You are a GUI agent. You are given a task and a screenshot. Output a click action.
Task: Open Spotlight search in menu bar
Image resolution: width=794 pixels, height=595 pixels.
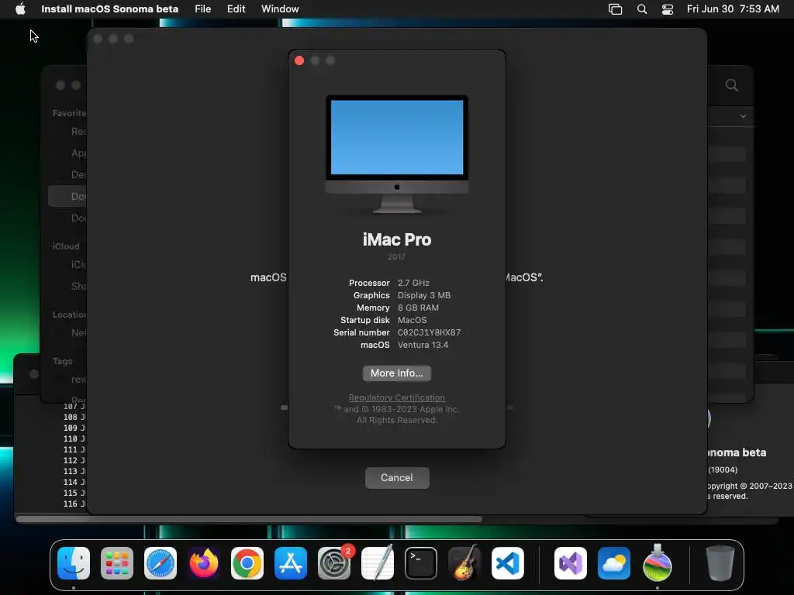641,9
